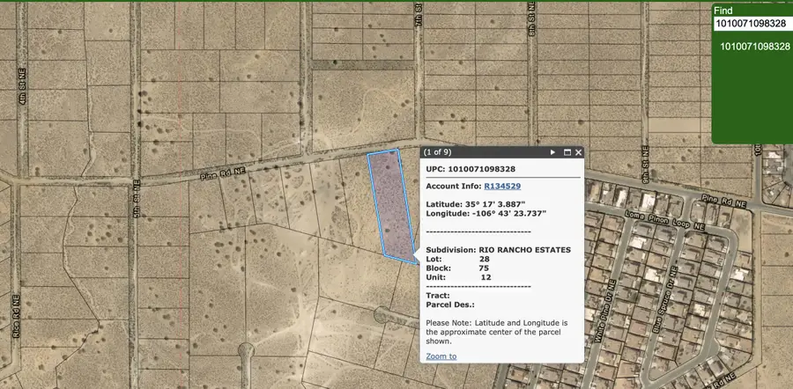This screenshot has width=793, height=389.
Task: Click the Blue Spruce Dr NE label
Action: click(664, 299)
